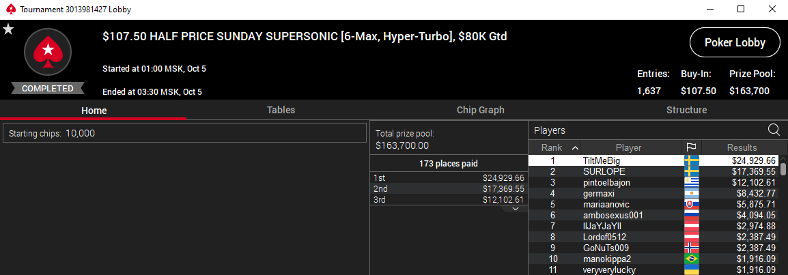Click the title bar PokerStars icon

click(10, 10)
